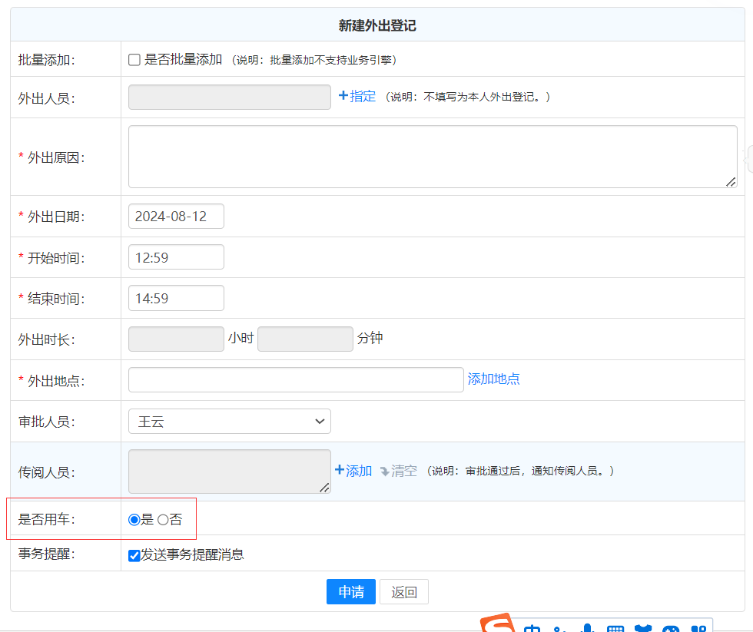Toggle the 中 Chinese/English input mode icon
753x632 pixels.
(532, 629)
